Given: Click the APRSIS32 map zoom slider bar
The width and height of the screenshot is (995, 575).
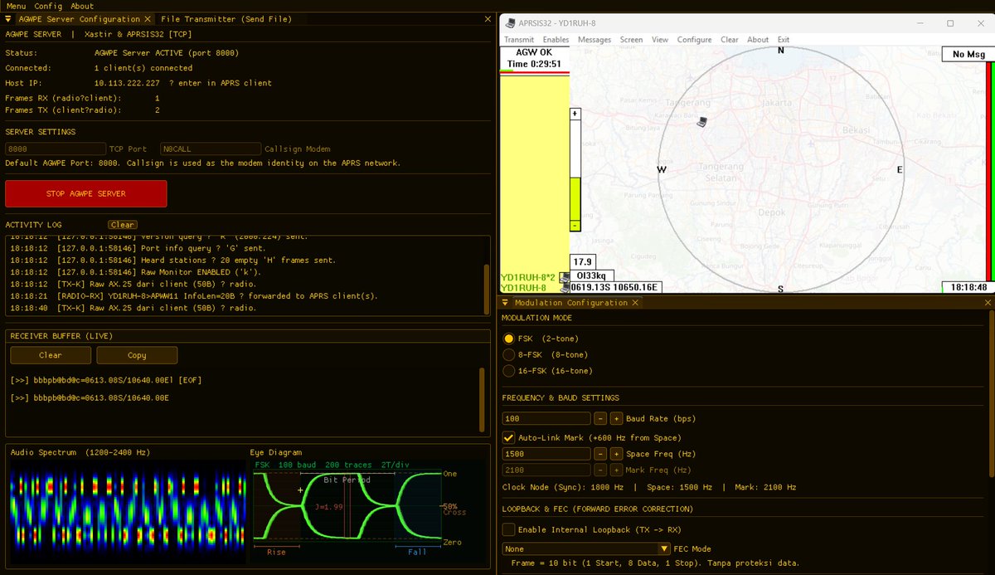Looking at the screenshot, I should (575, 170).
